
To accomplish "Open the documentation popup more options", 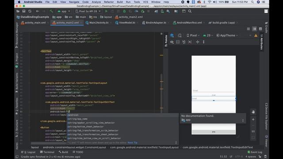I will pos(243,121).
